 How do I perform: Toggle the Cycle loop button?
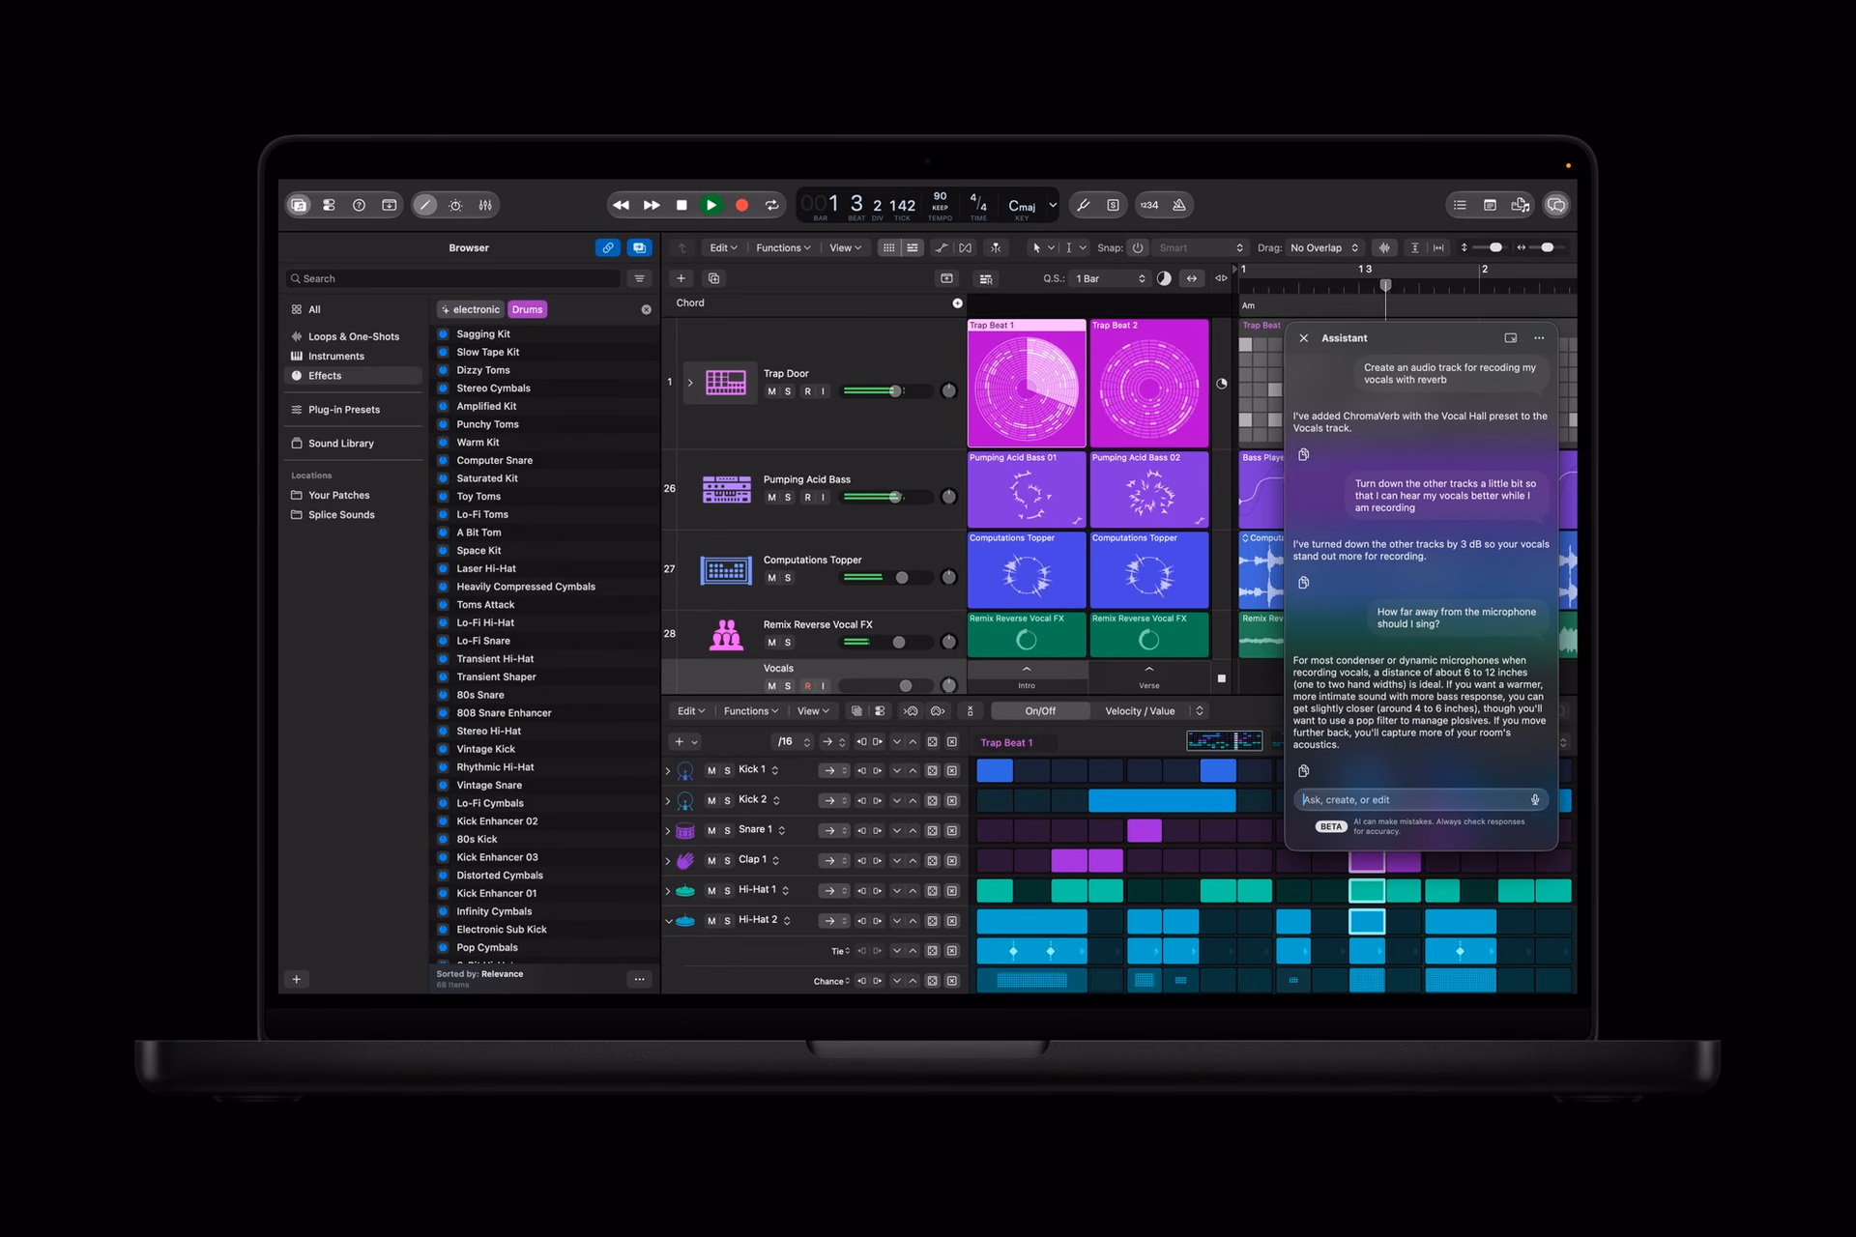771,205
